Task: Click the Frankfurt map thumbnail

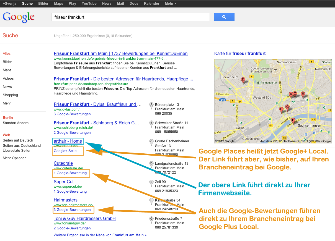Action: pyautogui.click(x=273, y=101)
